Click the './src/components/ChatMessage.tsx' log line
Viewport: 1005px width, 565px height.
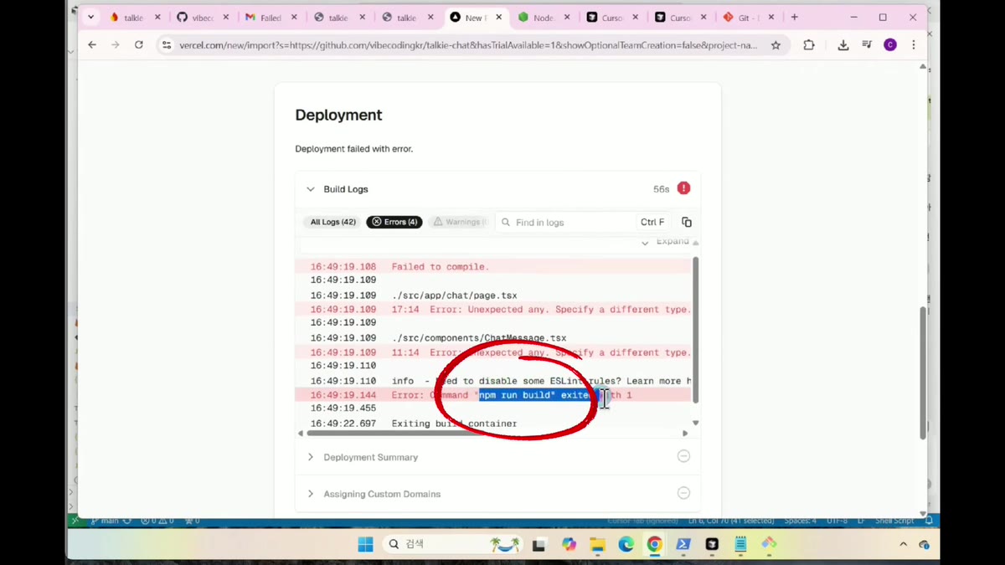coord(478,338)
